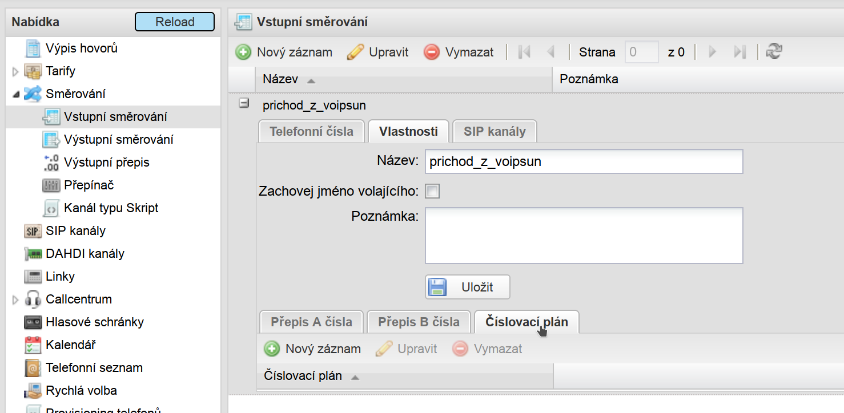The width and height of the screenshot is (844, 413).
Task: Add Nový záznam in the top toolbar
Action: click(x=284, y=52)
